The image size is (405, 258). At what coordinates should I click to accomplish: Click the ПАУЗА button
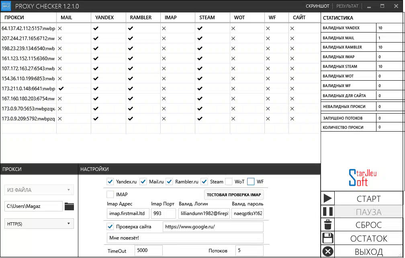[x=368, y=212]
